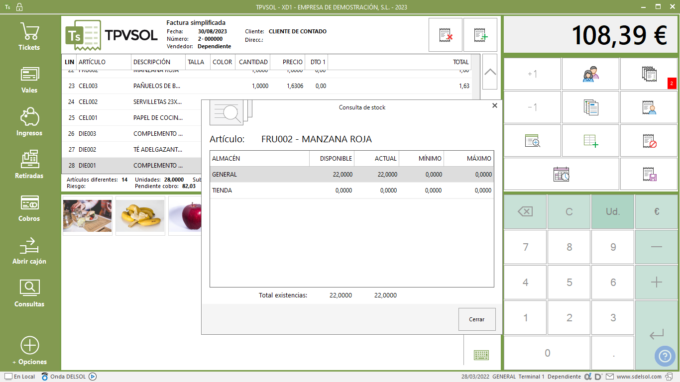Open pending tickets stack with badge 2

click(x=649, y=74)
